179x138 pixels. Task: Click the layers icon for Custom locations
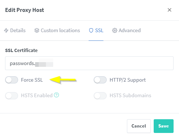(37, 30)
